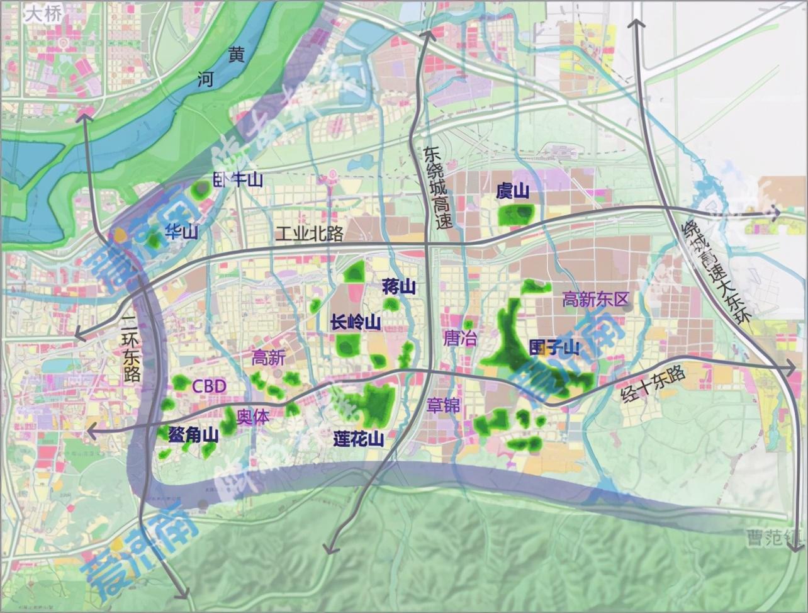Click the 工业北路 road label
Screen dimensions: 808x613
click(310, 234)
